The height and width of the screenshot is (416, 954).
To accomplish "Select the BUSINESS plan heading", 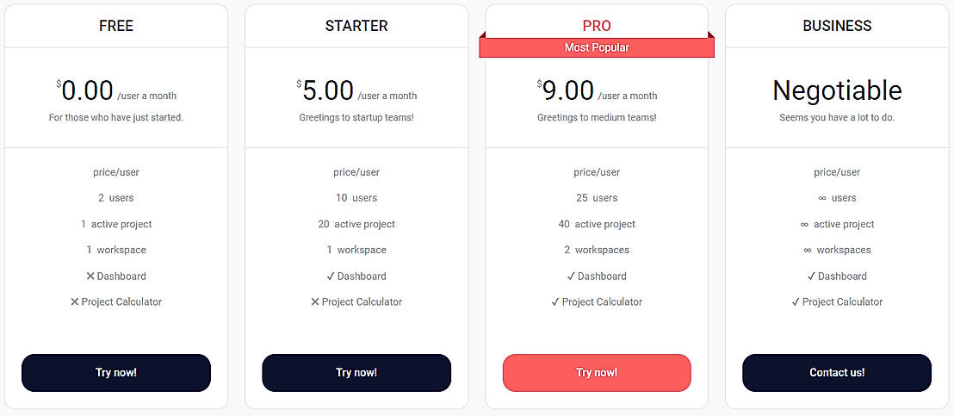I will [x=837, y=26].
